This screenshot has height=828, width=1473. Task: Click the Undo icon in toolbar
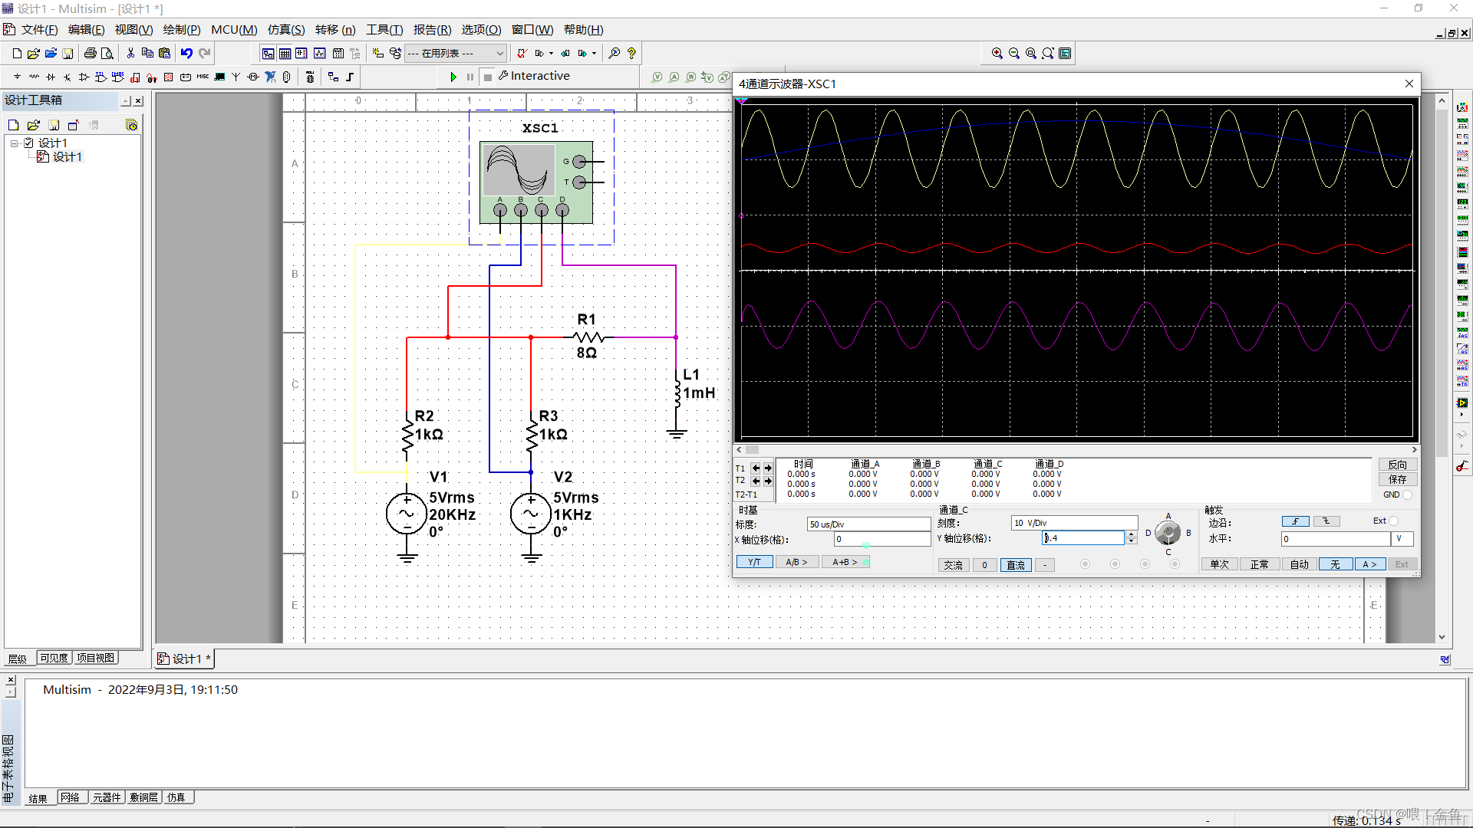point(186,54)
